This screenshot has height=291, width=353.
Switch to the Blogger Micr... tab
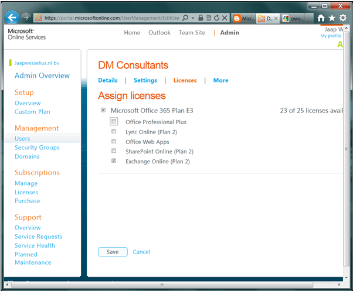(244, 18)
